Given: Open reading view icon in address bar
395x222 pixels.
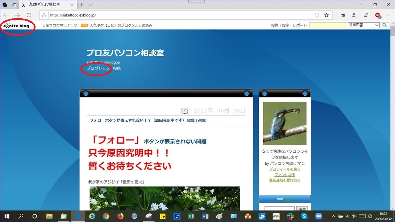Looking at the screenshot, I should coord(317,15).
